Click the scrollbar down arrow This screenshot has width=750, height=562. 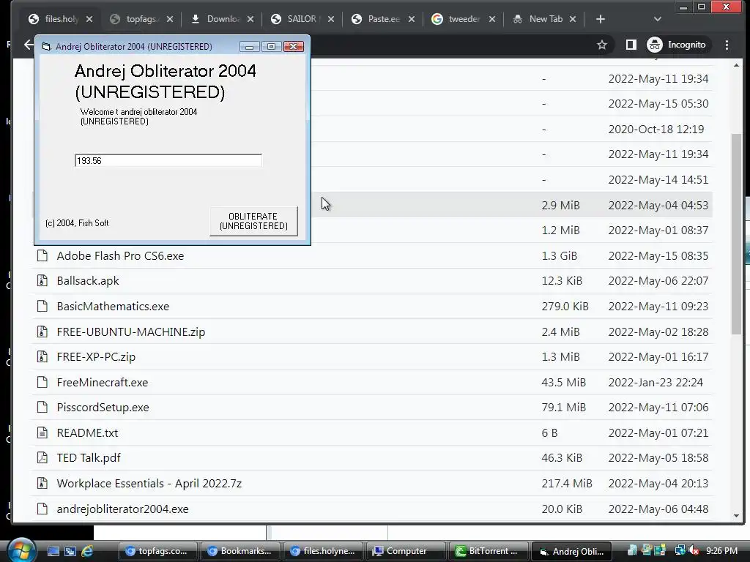736,516
